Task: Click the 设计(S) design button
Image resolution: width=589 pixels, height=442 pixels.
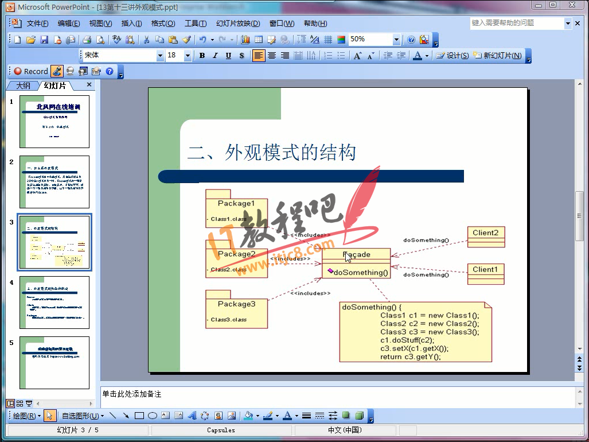Action: pos(453,56)
